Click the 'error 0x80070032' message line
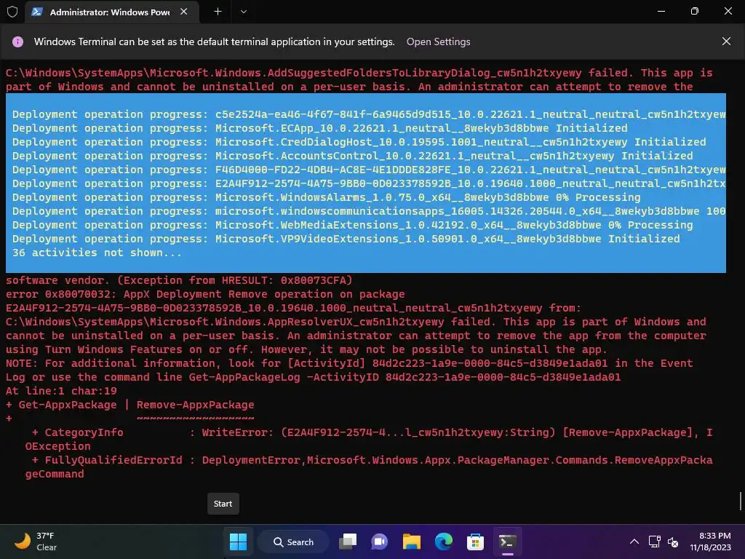745x559 pixels. click(205, 294)
